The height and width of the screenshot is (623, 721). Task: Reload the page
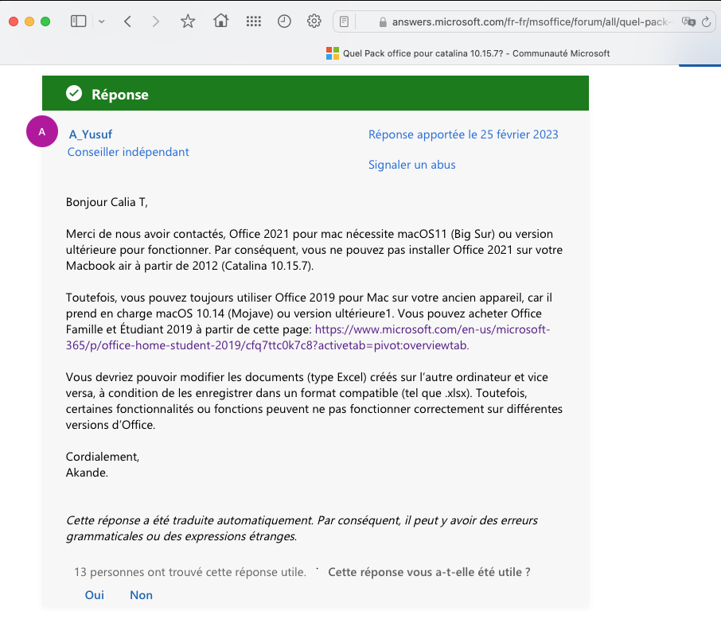[707, 21]
